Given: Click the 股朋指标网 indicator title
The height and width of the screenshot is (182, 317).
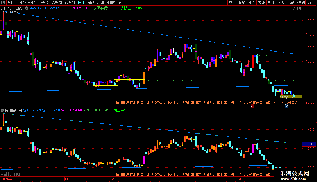Looking at the screenshot, I should click(x=13, y=110).
